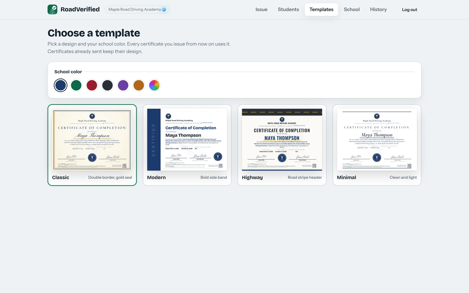Click the 'Double border, gold seal' description
The height and width of the screenshot is (293, 469).
point(110,177)
